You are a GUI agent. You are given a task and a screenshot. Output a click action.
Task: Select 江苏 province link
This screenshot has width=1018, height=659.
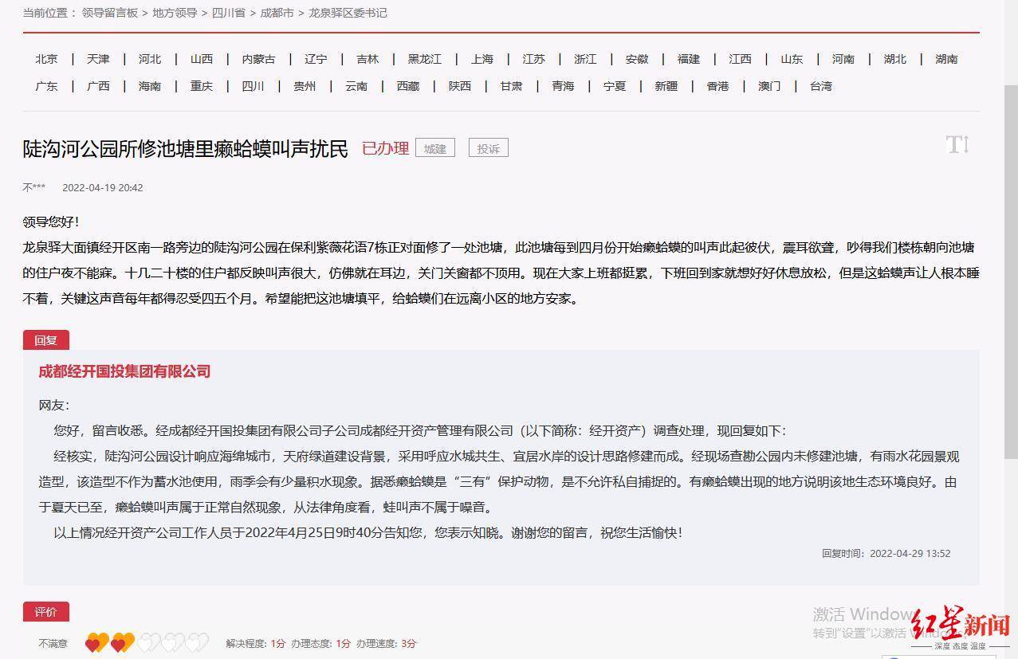pos(534,59)
